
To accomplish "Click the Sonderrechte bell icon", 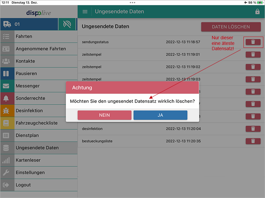I will pos(6,98).
